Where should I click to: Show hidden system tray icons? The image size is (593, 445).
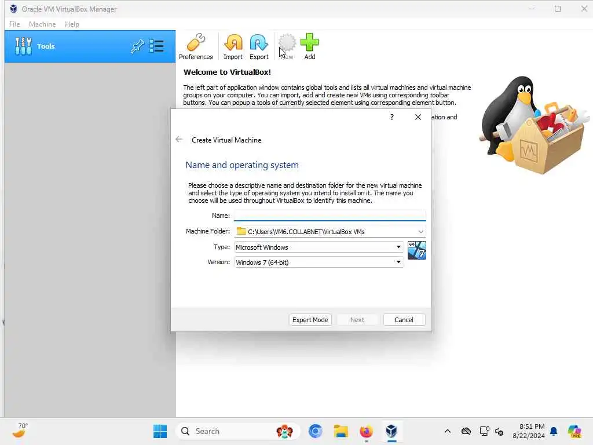point(448,431)
